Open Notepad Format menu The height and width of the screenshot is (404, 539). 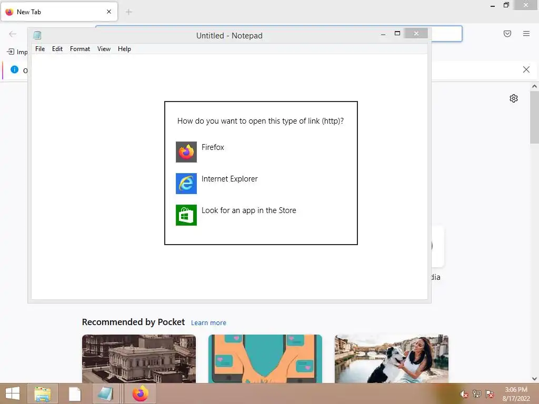[80, 49]
